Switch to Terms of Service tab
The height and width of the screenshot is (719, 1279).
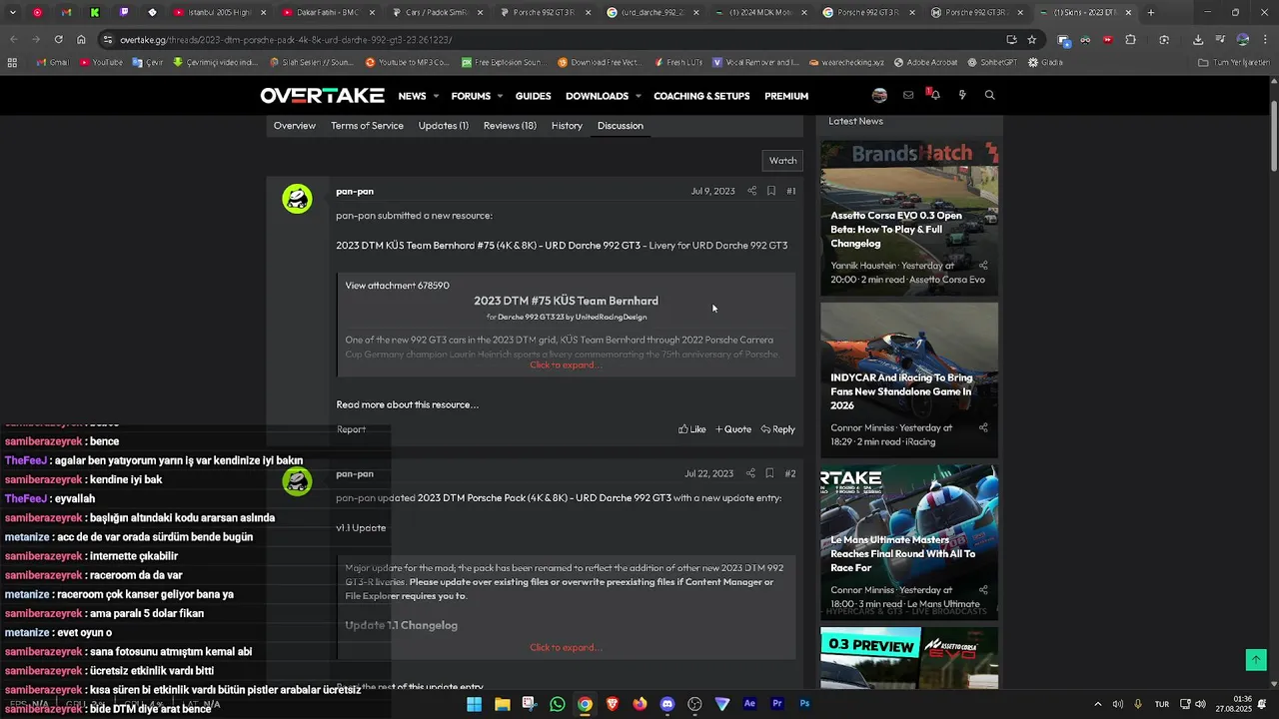coord(367,126)
